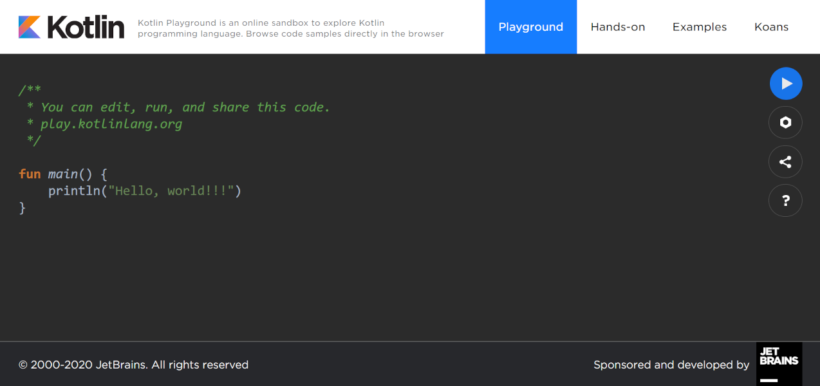820x386 pixels.
Task: Switch to the Playground tab
Action: coord(531,27)
